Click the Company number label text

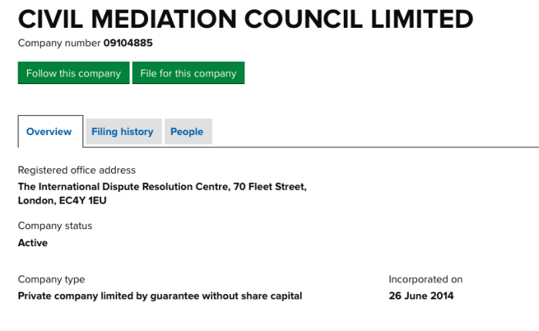pyautogui.click(x=59, y=43)
